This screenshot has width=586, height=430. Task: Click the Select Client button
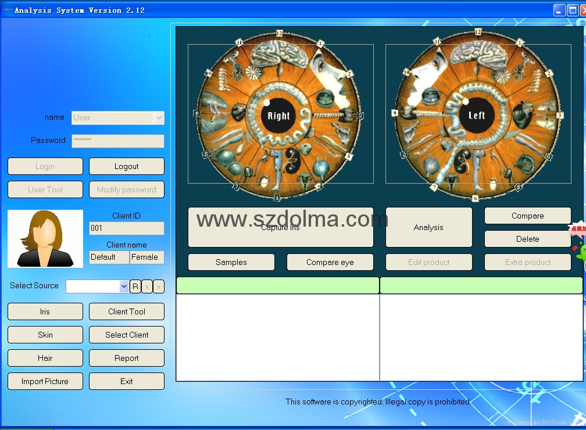[126, 335]
